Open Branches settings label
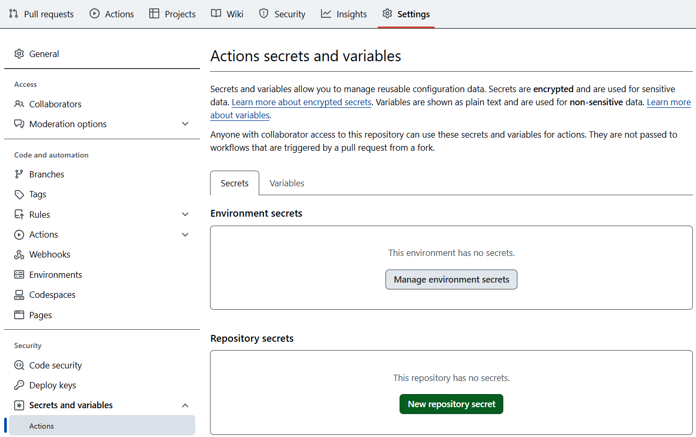Viewport: 696px width, 437px height. pos(47,174)
